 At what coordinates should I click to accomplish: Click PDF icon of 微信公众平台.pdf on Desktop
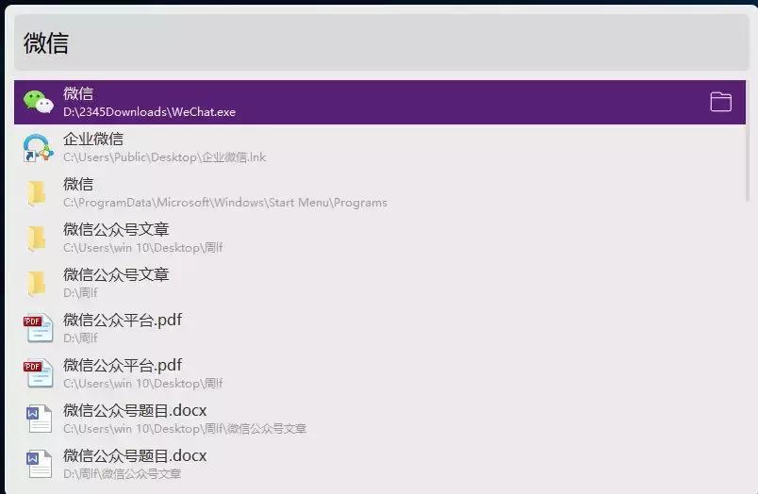(x=38, y=373)
